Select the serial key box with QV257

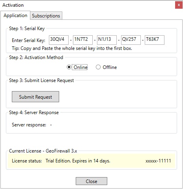[x=131, y=40]
